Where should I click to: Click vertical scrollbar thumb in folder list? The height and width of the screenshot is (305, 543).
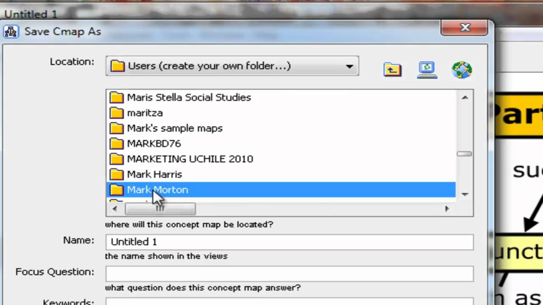click(465, 154)
